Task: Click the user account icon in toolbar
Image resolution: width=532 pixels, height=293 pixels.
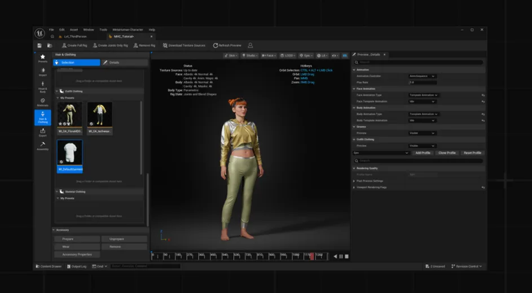Action: click(250, 46)
